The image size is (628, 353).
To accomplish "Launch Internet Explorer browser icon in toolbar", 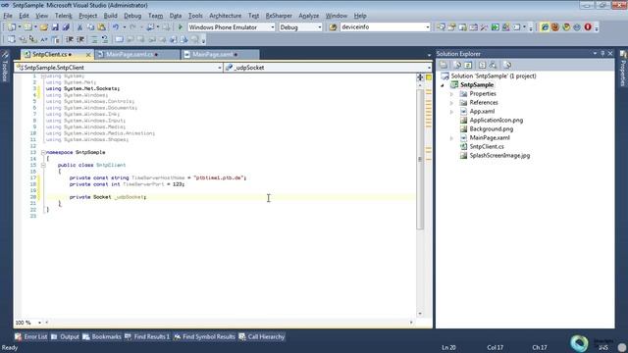I will click(x=545, y=27).
